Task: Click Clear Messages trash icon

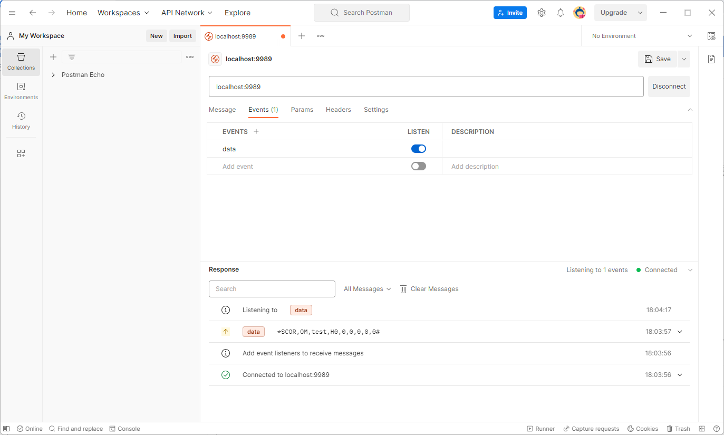Action: point(403,289)
